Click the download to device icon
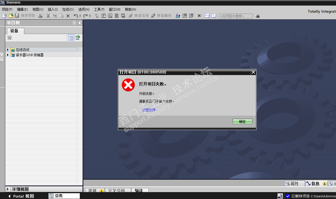 pyautogui.click(x=104, y=16)
